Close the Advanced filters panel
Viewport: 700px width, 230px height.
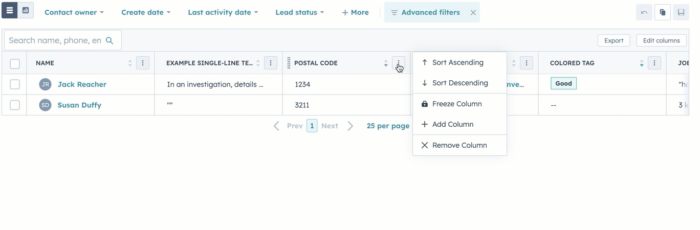(x=473, y=12)
